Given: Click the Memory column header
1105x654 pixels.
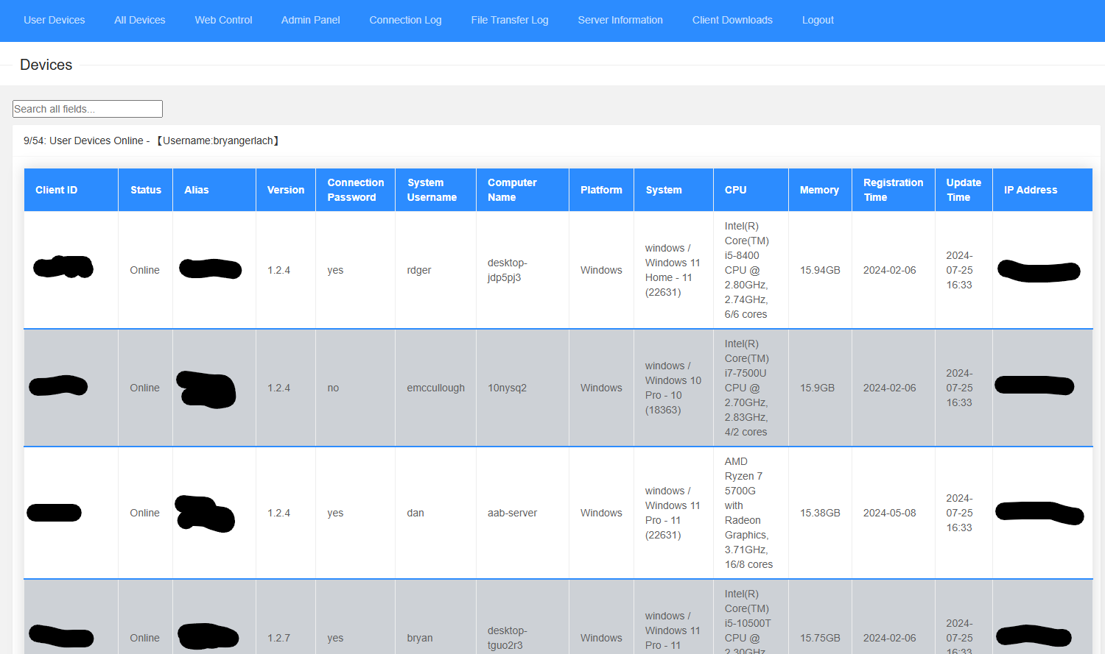Looking at the screenshot, I should click(x=819, y=190).
